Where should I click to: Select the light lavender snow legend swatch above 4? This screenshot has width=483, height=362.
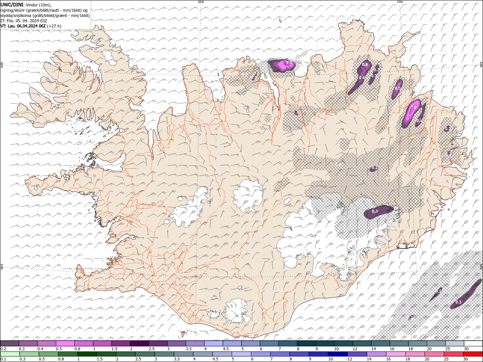tap(213, 344)
